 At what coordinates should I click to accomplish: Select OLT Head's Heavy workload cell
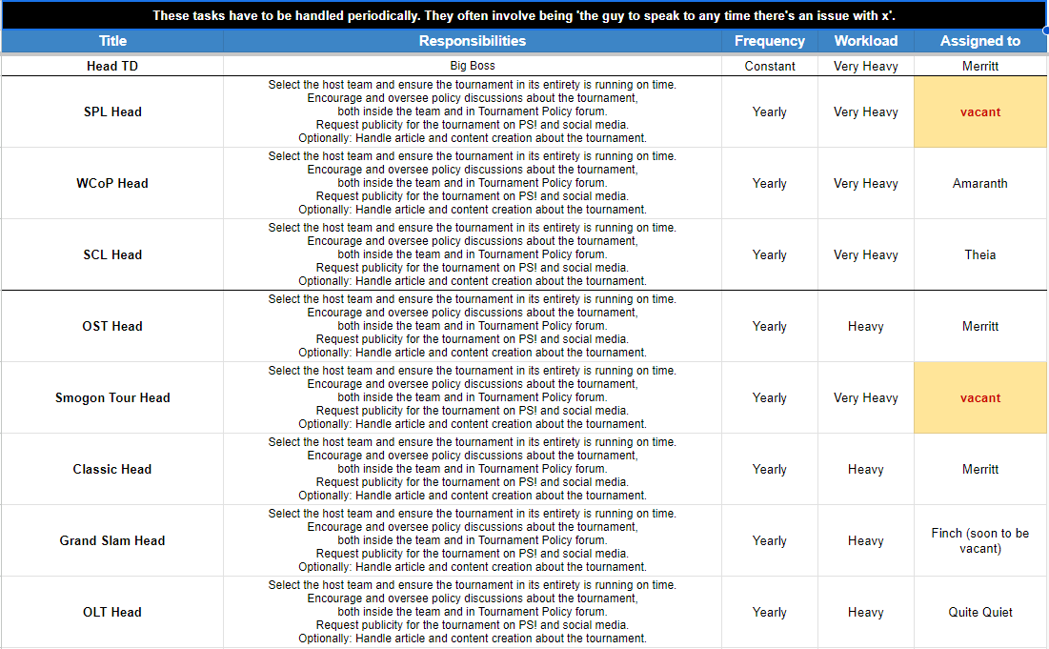click(x=866, y=612)
